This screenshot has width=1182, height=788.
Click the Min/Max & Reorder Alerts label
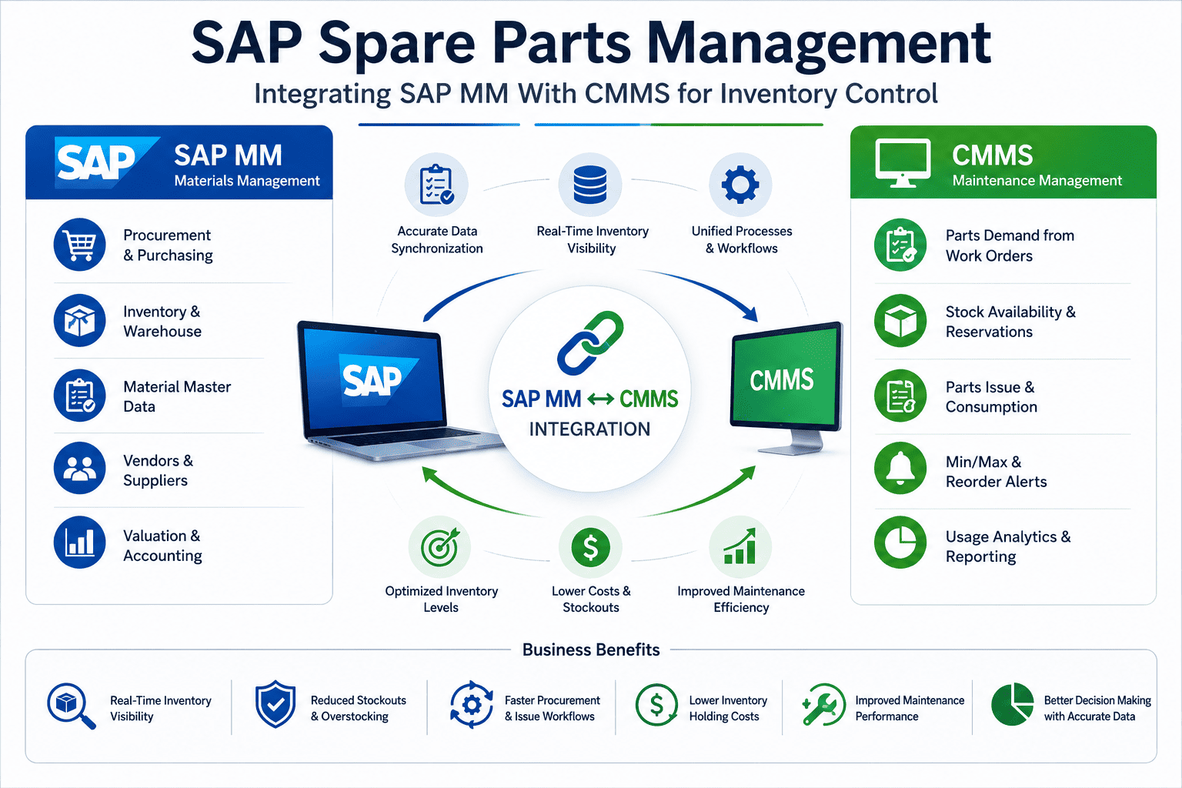click(996, 472)
